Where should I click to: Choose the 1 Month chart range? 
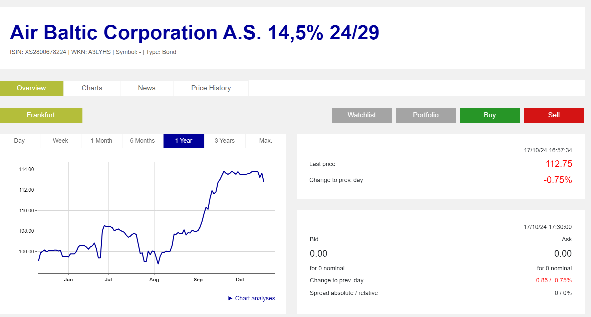[x=101, y=141]
